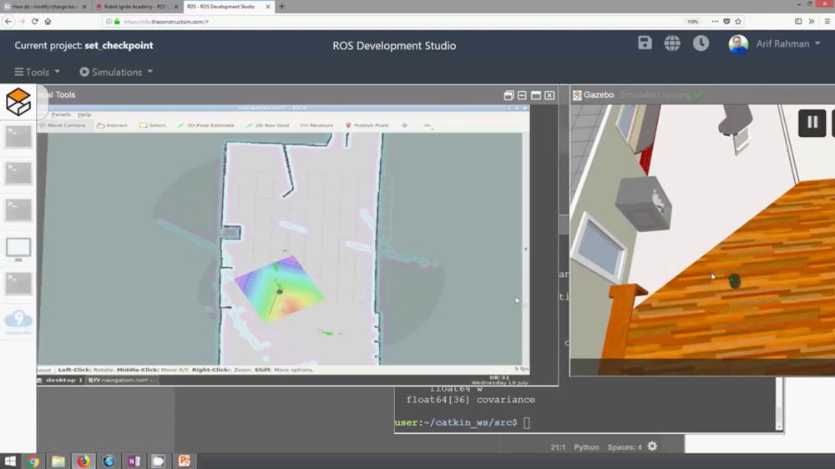The image size is (835, 469).
Task: Choose the Select tool in RViz toolbar
Action: coord(153,125)
